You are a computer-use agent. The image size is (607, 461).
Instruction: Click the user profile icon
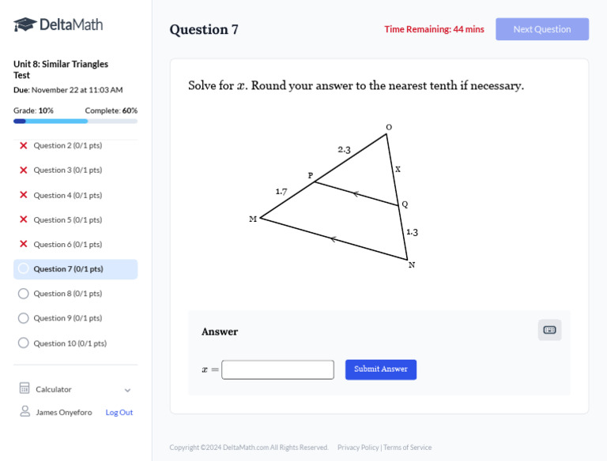[x=25, y=411]
